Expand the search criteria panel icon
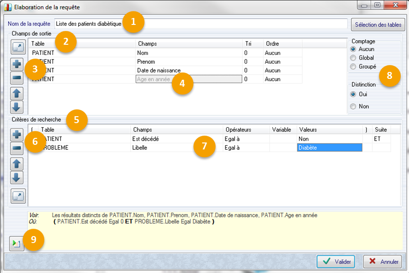This screenshot has height=273, width=409. [17, 196]
